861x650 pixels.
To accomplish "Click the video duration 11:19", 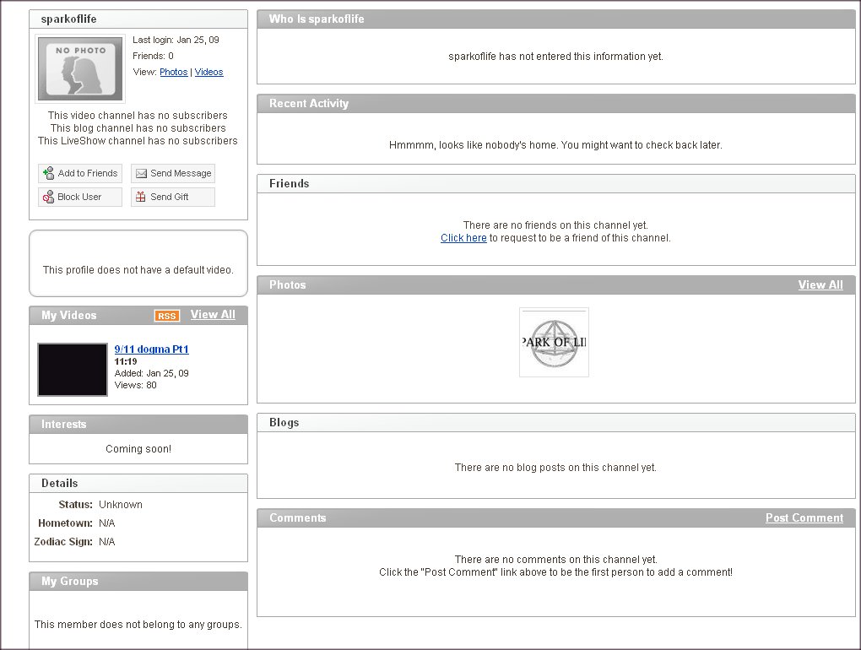I will (126, 361).
